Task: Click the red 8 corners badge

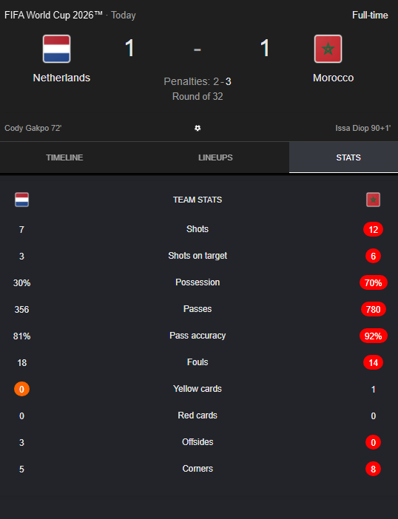Action: [x=373, y=469]
